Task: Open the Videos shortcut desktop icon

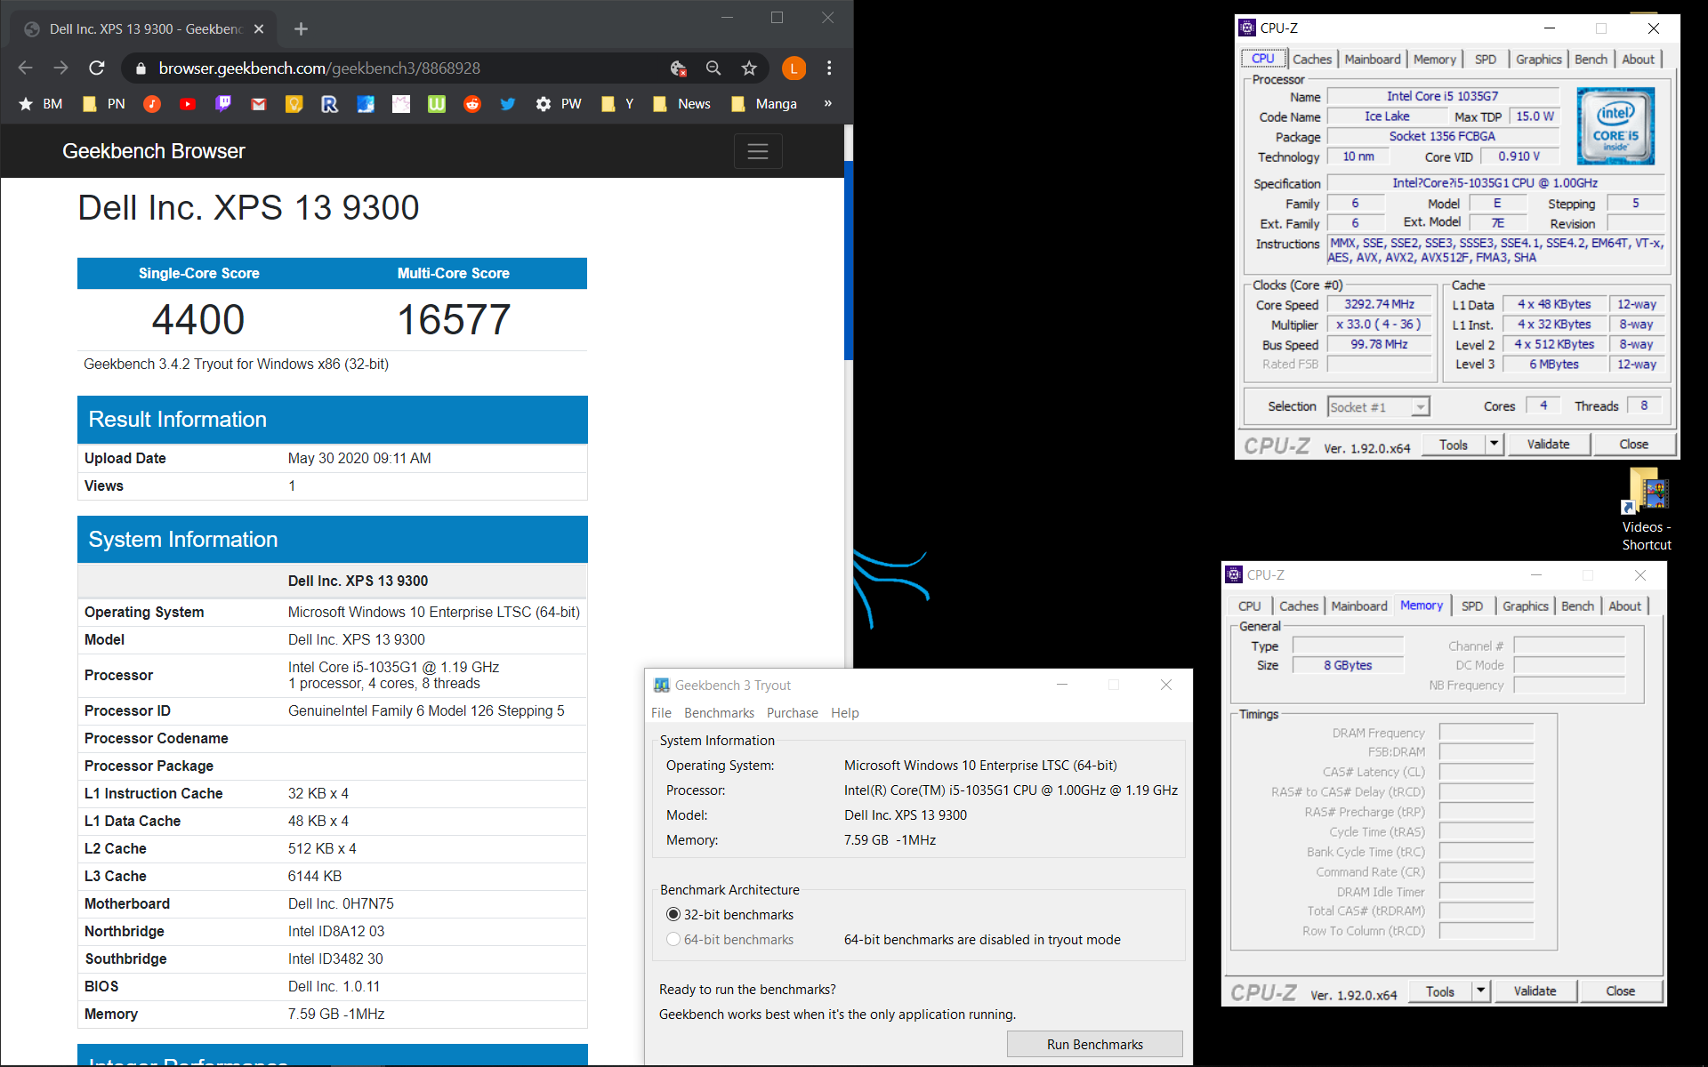Action: [x=1647, y=509]
